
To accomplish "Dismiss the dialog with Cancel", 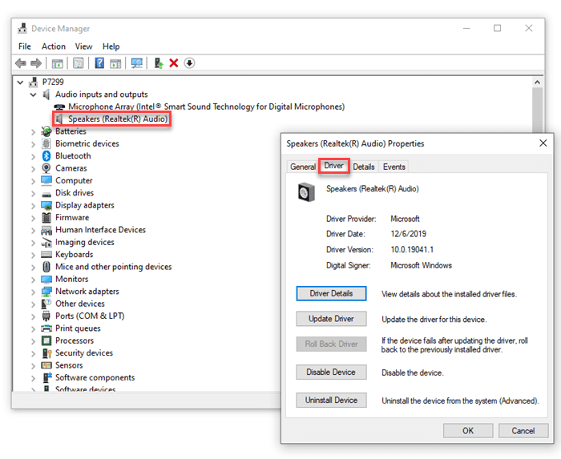I will pyautogui.click(x=523, y=431).
